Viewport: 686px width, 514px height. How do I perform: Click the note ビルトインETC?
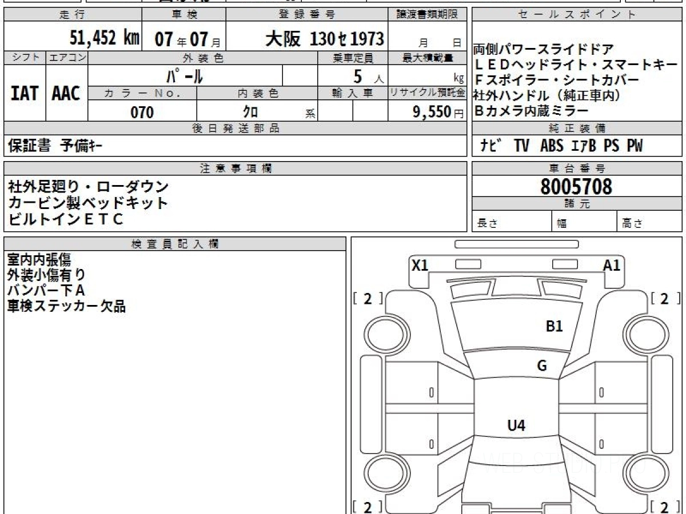65,218
